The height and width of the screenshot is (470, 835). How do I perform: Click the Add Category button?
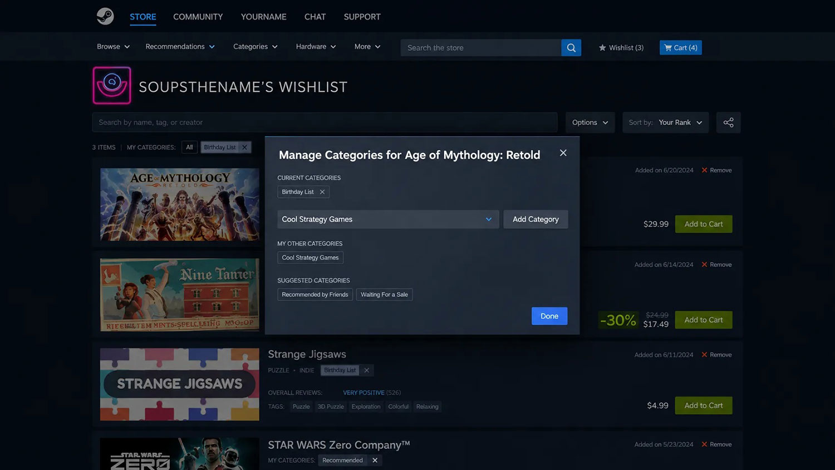(536, 219)
